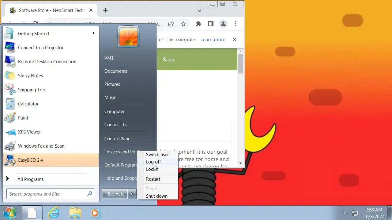Open Internet Explorer from taskbar
The image size is (392, 220).
(54, 213)
